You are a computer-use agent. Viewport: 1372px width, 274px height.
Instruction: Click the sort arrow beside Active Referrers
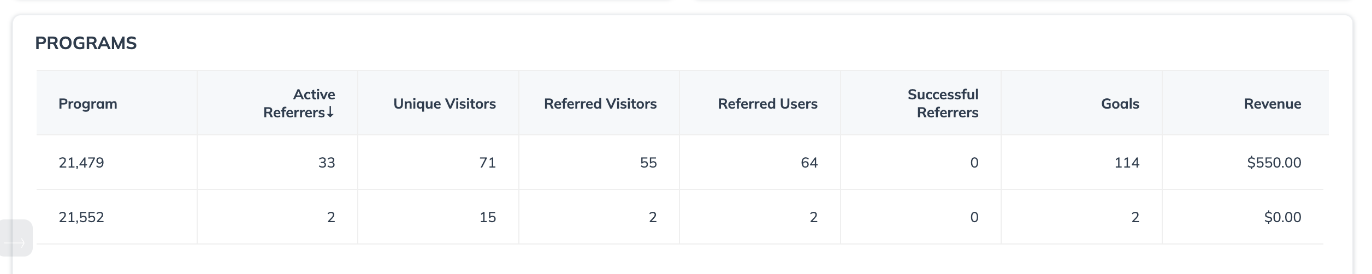[330, 112]
